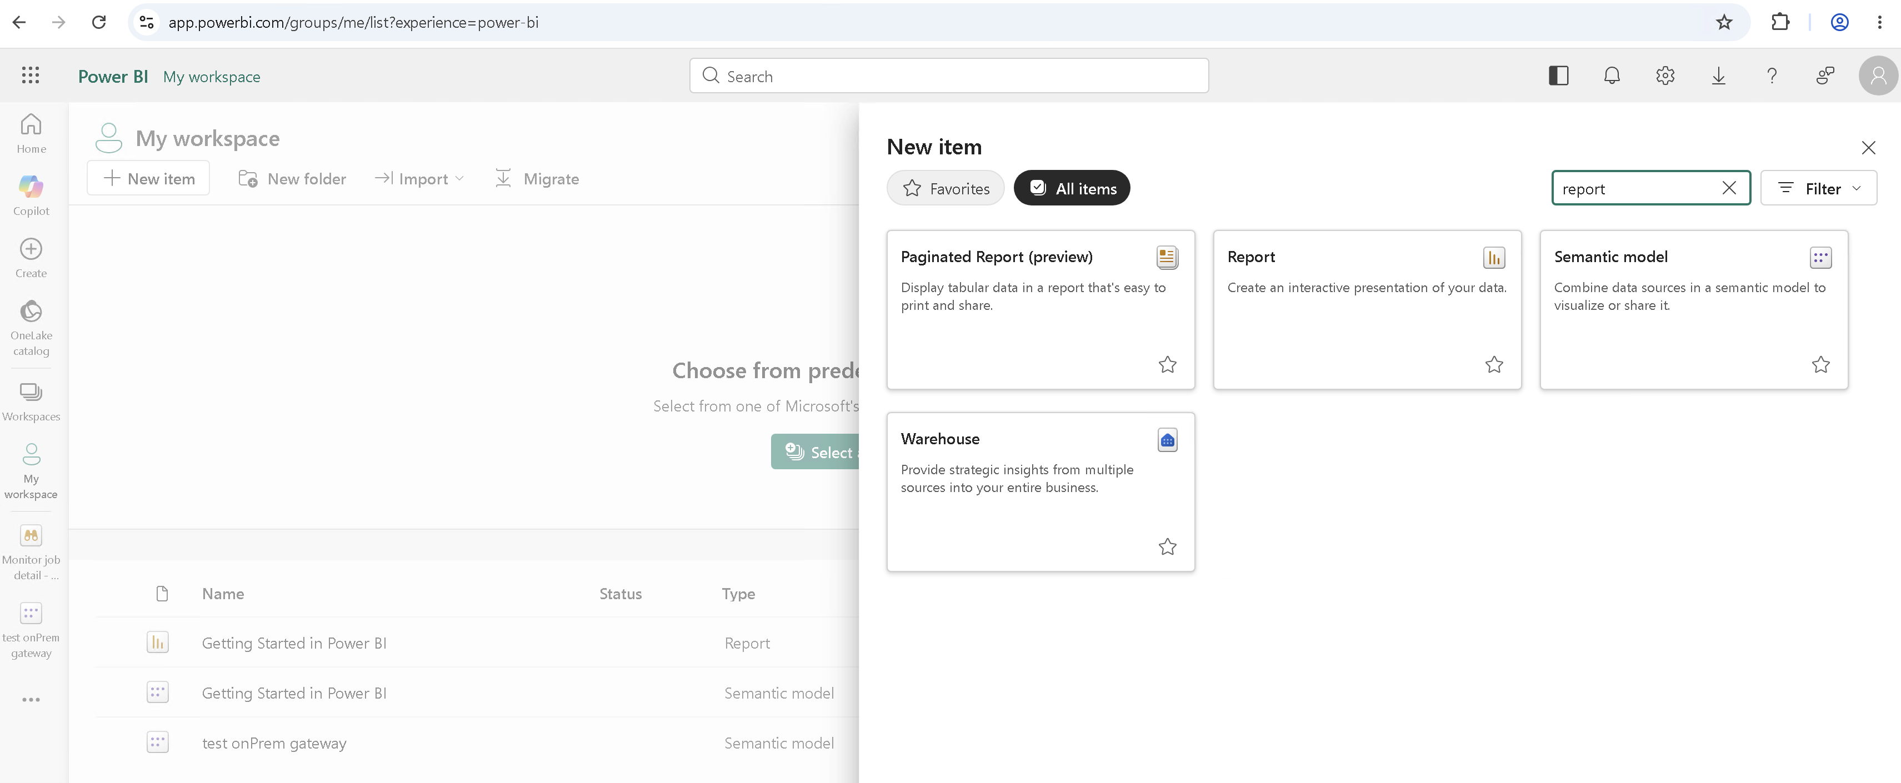Image resolution: width=1901 pixels, height=783 pixels.
Task: Open browser extensions puzzle icon
Action: (x=1780, y=22)
